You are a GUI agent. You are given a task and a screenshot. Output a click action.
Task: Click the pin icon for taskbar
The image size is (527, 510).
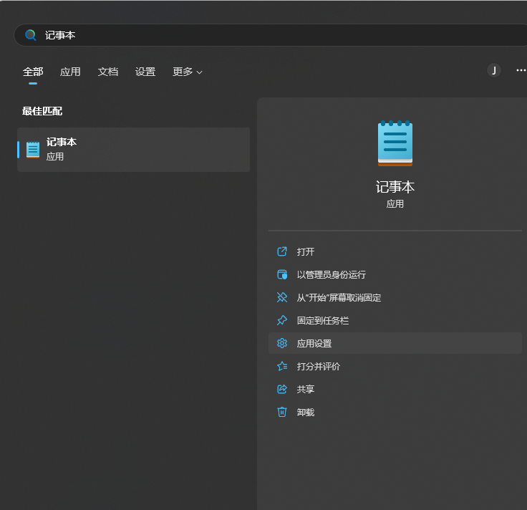[x=282, y=320]
